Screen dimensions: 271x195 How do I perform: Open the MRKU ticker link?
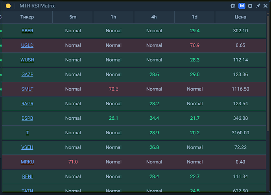click(27, 162)
